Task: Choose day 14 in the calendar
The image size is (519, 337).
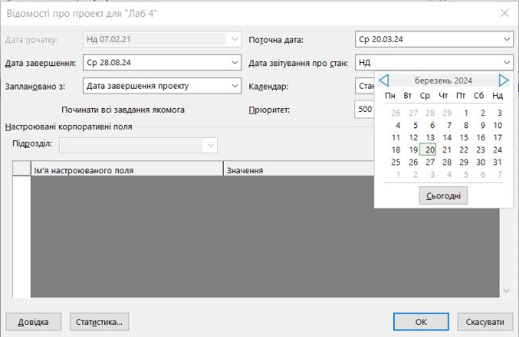Action: [x=447, y=138]
